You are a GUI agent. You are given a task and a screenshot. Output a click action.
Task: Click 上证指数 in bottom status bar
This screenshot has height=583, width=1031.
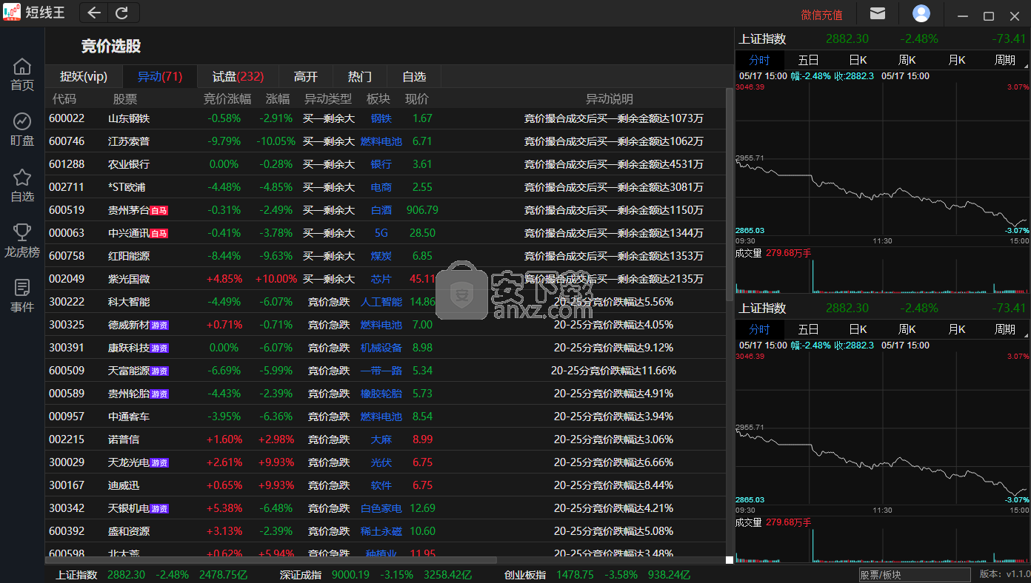coord(76,575)
